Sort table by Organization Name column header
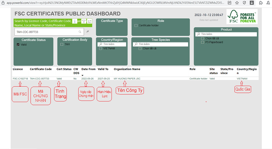The height and width of the screenshot is (149, 272). 127,69
